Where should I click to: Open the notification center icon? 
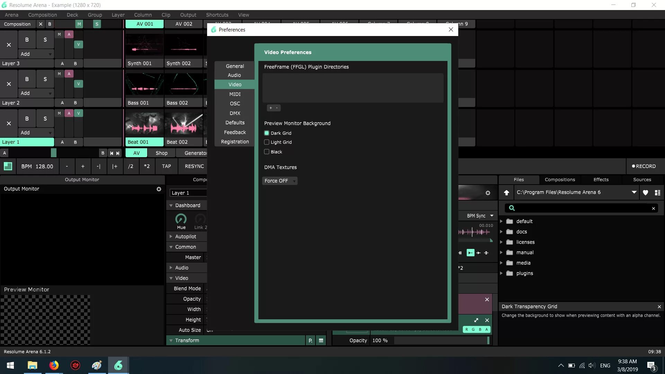(651, 366)
